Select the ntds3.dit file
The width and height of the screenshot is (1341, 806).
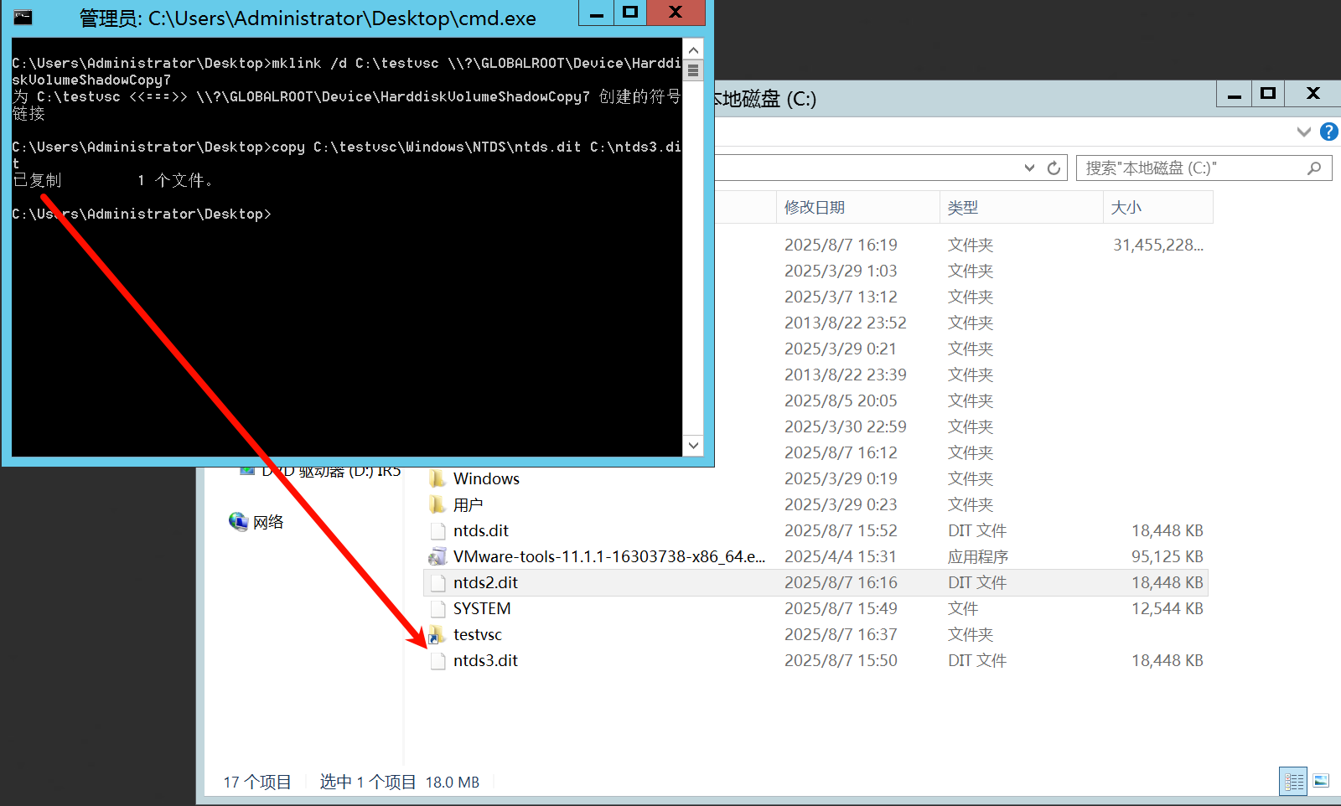(484, 660)
